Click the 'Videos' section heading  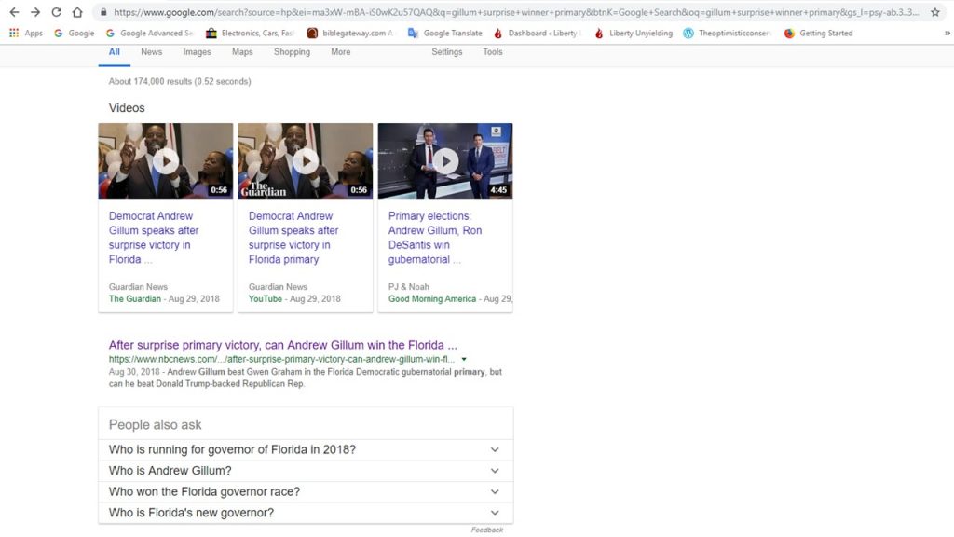(x=127, y=108)
